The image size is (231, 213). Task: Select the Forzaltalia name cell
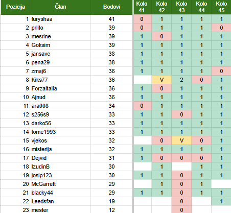click(x=60, y=88)
